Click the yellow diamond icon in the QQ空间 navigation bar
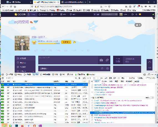 point(140,14)
